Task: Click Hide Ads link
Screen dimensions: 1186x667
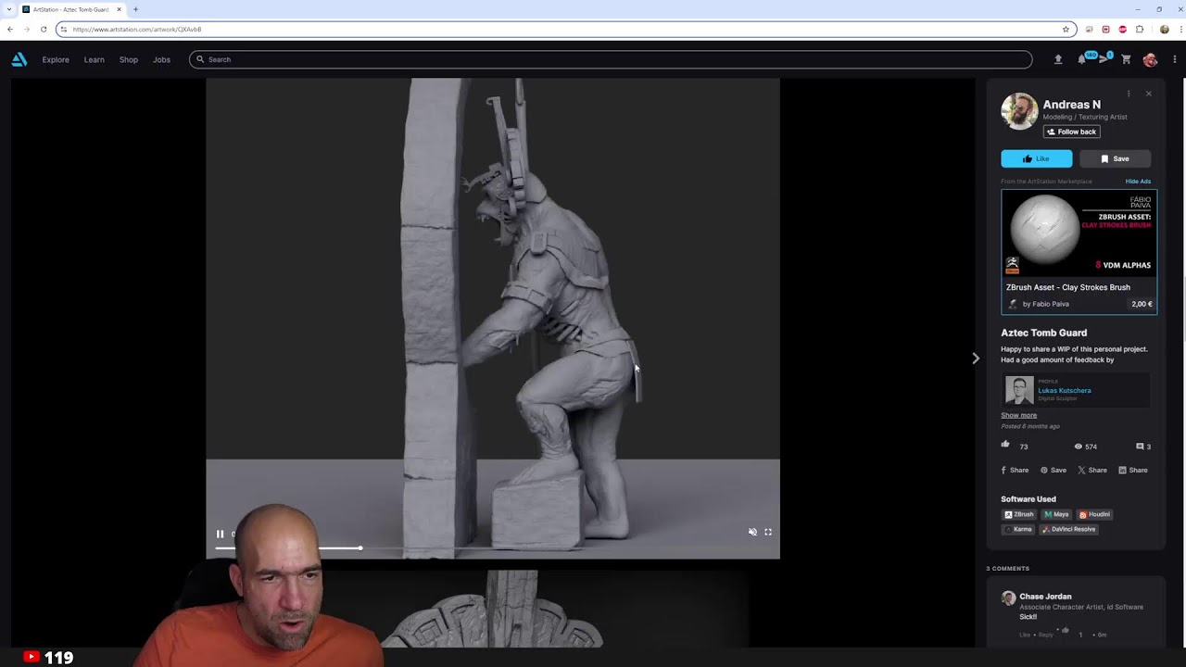Action: pos(1138,182)
